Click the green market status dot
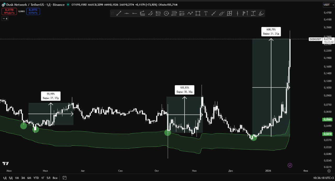 pos(68,5)
